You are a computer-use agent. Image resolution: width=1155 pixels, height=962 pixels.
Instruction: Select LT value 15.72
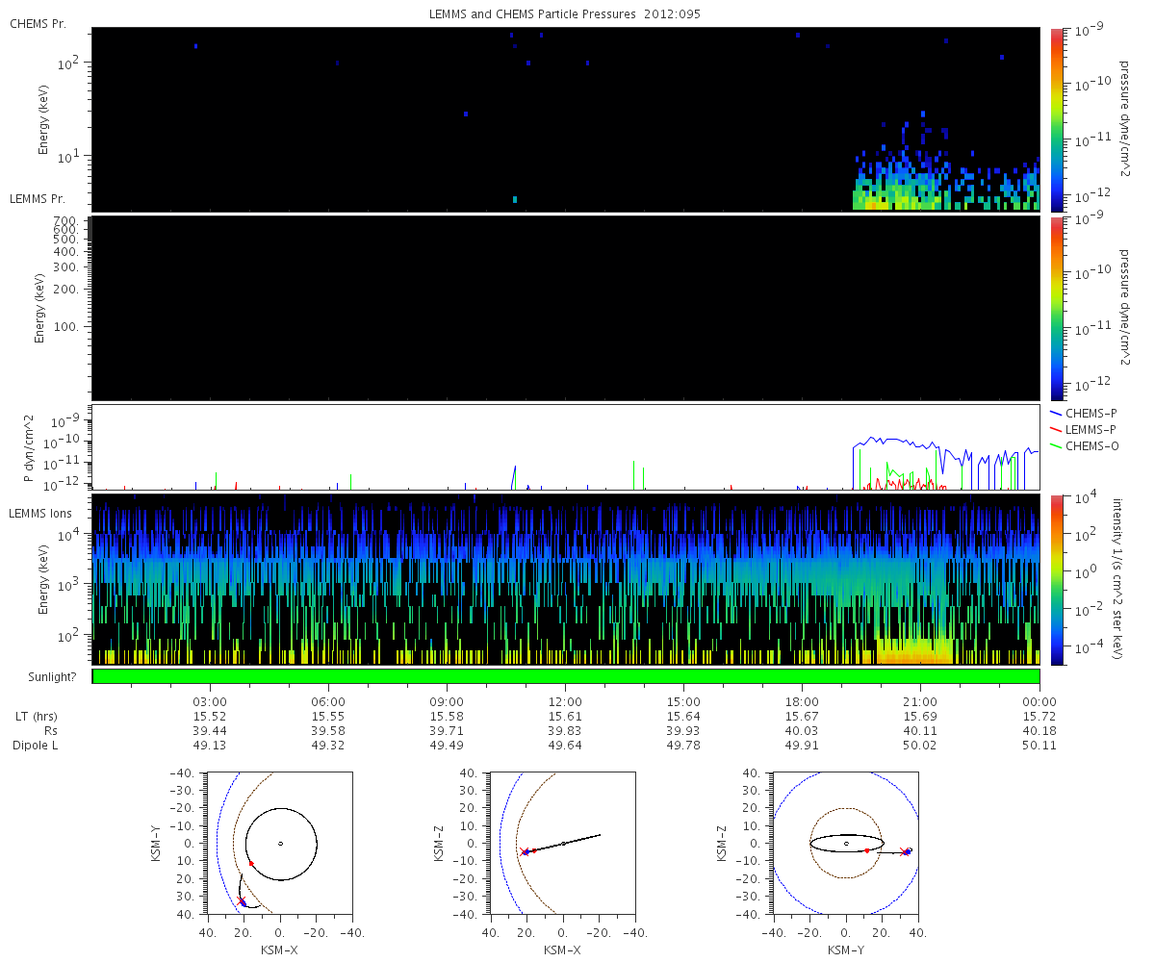pyautogui.click(x=1039, y=717)
